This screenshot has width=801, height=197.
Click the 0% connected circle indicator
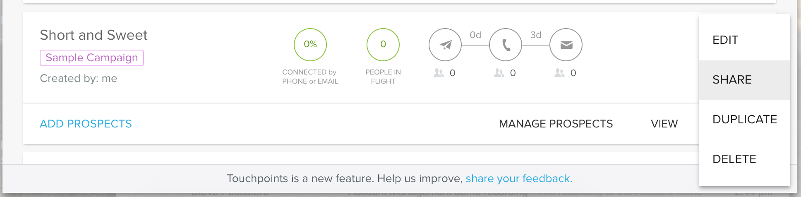coord(310,45)
